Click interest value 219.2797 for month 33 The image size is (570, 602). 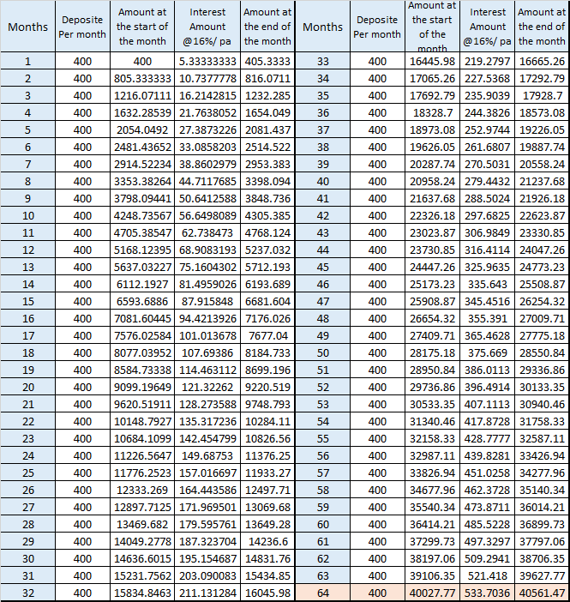(488, 61)
